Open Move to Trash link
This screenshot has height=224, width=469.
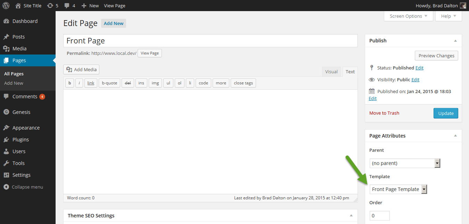[384, 113]
